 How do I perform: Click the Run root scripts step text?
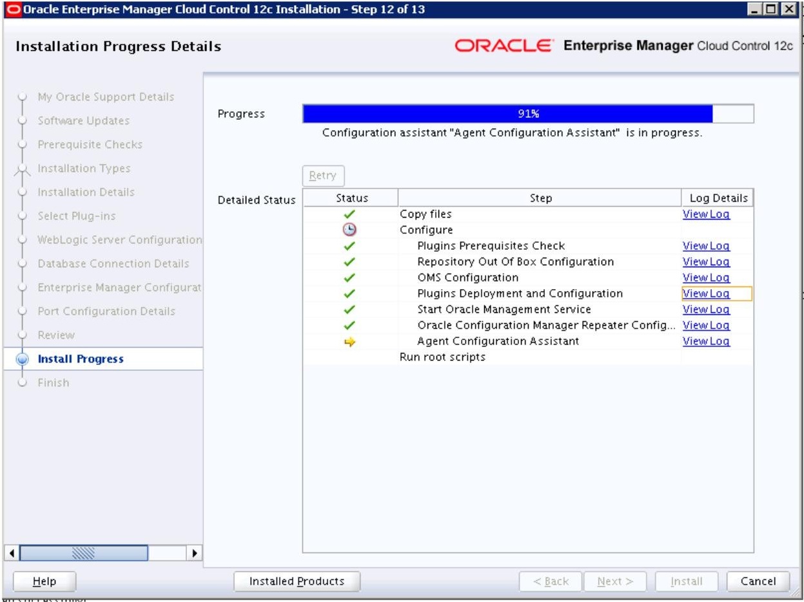coord(443,357)
